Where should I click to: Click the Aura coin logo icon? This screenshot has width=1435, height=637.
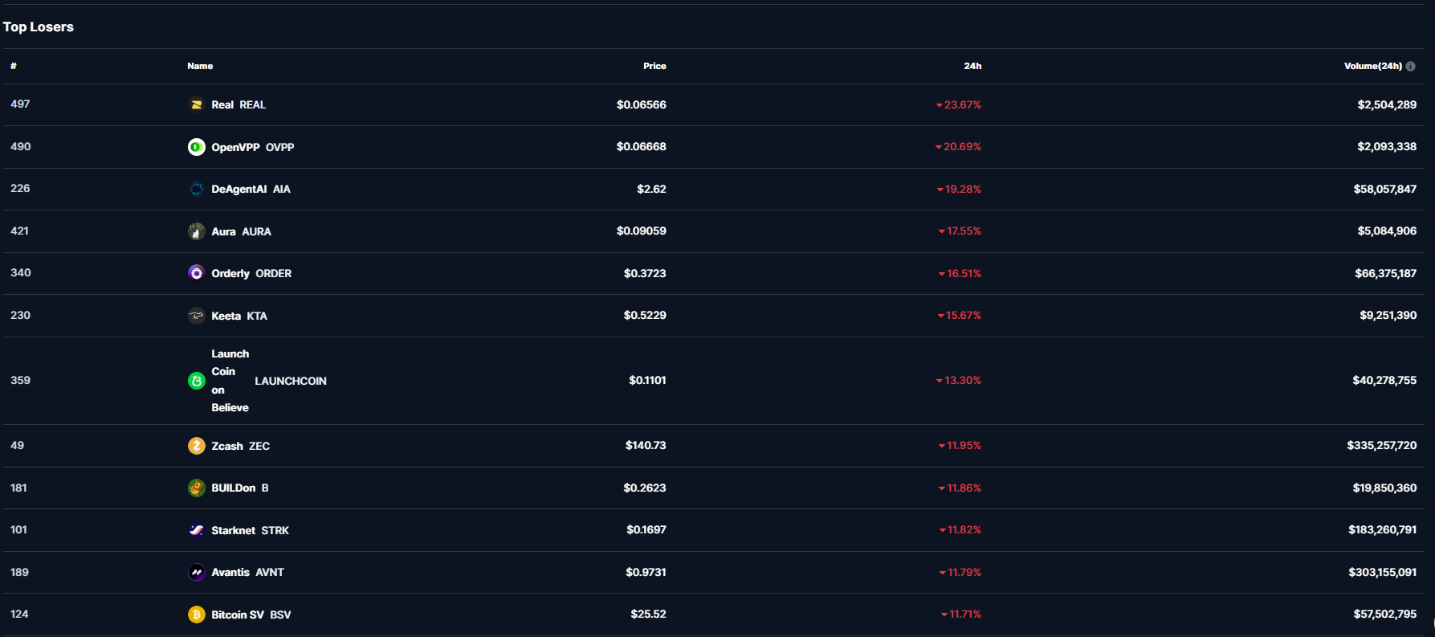point(196,231)
